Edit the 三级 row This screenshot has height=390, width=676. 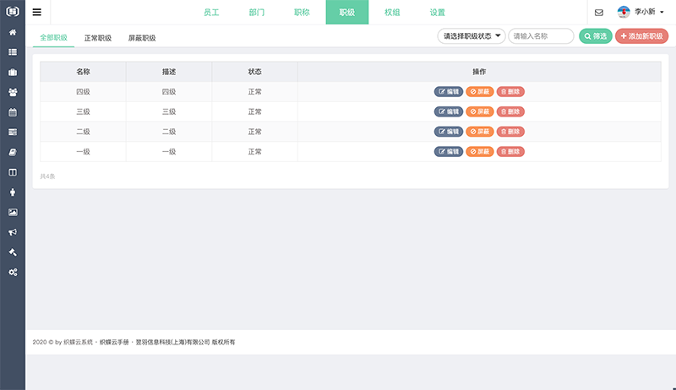449,111
